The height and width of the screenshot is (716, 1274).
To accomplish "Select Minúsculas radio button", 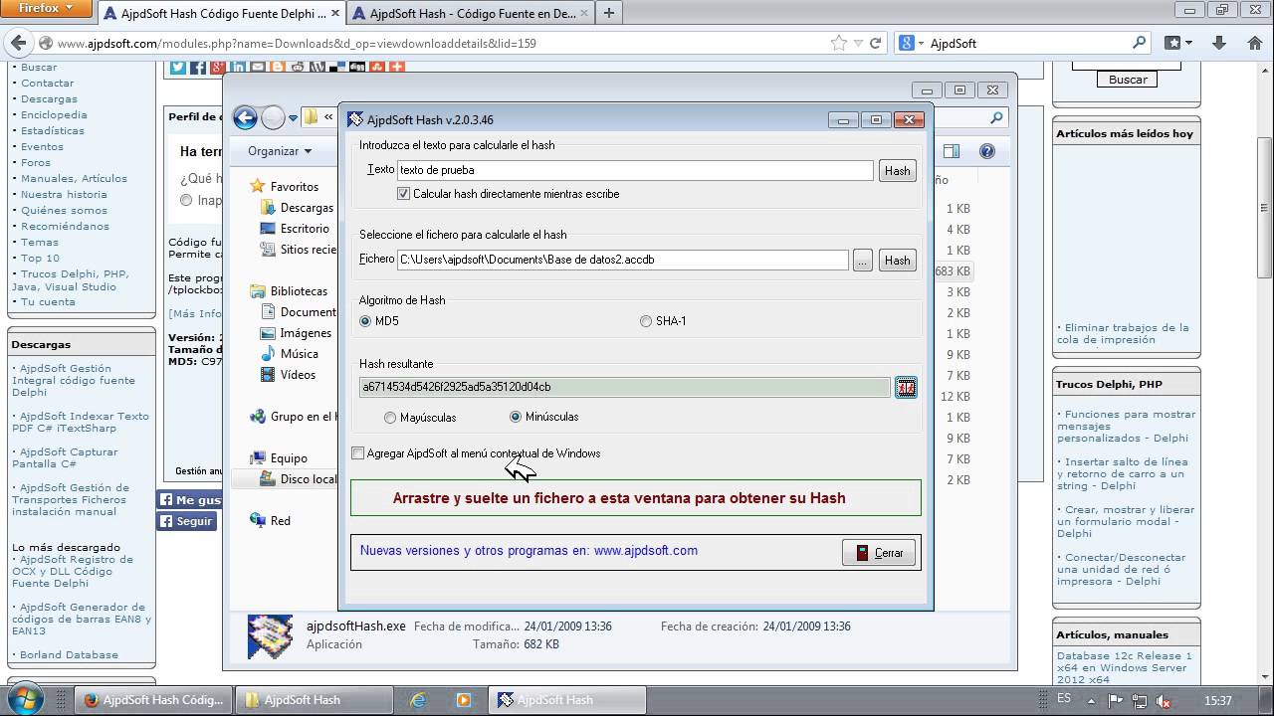I will click(516, 417).
